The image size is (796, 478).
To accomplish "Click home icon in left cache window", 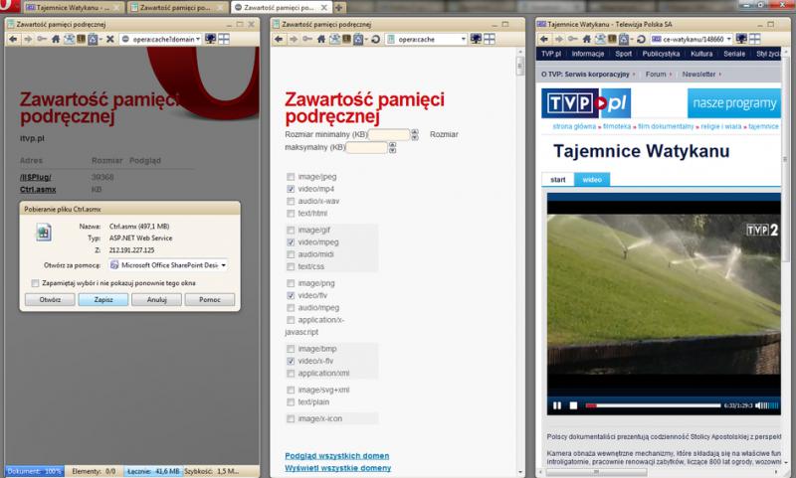I will (56, 39).
